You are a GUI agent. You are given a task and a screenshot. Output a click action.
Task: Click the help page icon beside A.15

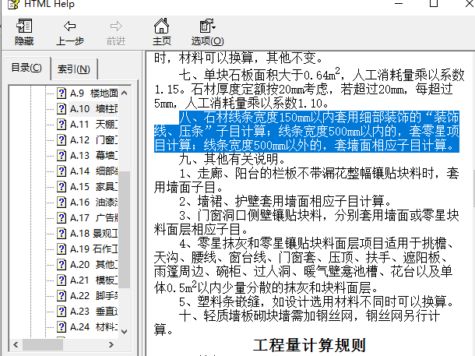(62, 187)
